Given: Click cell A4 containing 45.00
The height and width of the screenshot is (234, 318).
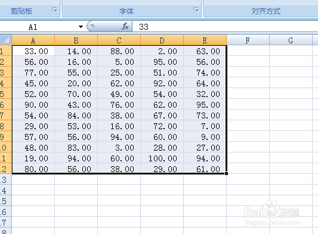Looking at the screenshot, I should point(33,83).
